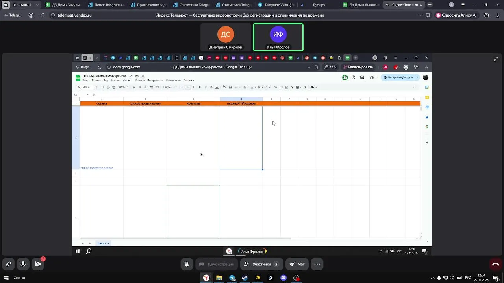This screenshot has width=504, height=283.
Task: Open Расширения menu in Google Sheets
Action: 173,80
